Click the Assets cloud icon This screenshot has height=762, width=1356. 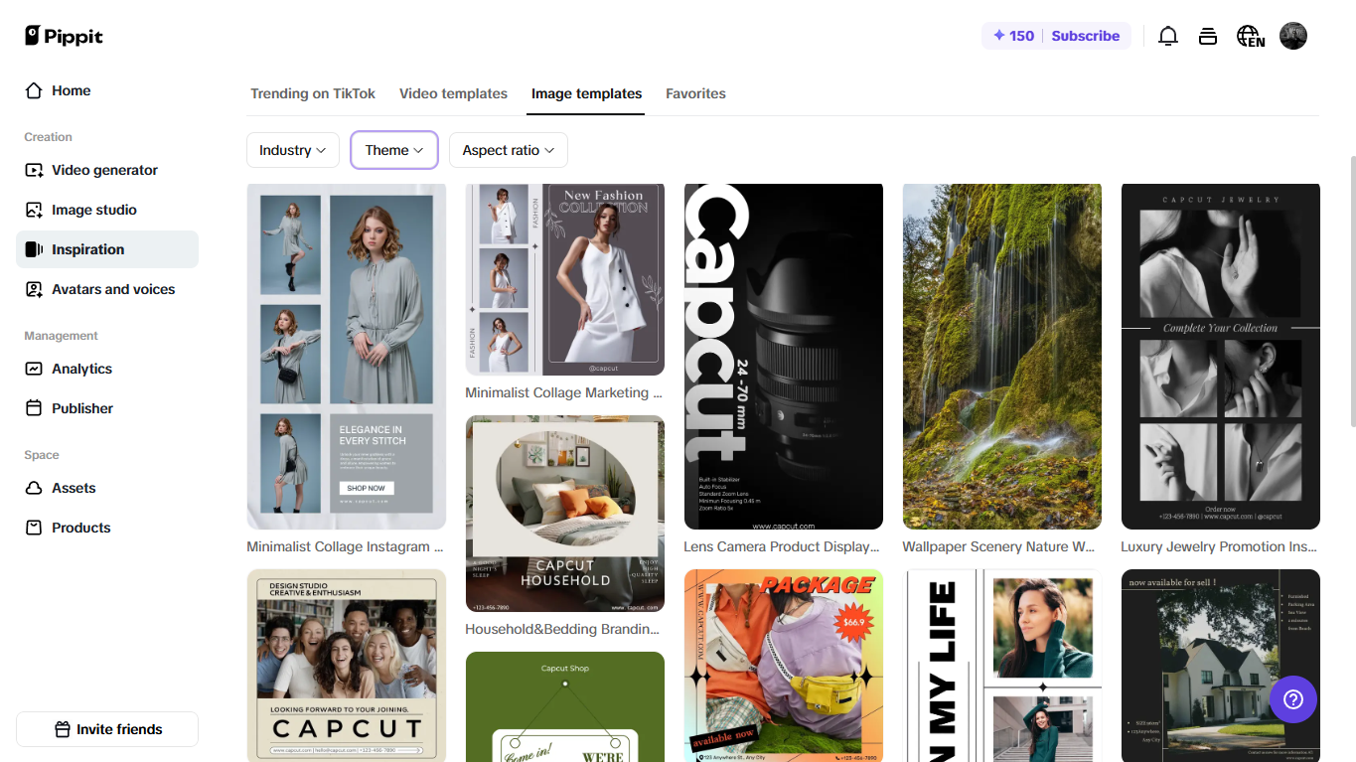click(34, 488)
